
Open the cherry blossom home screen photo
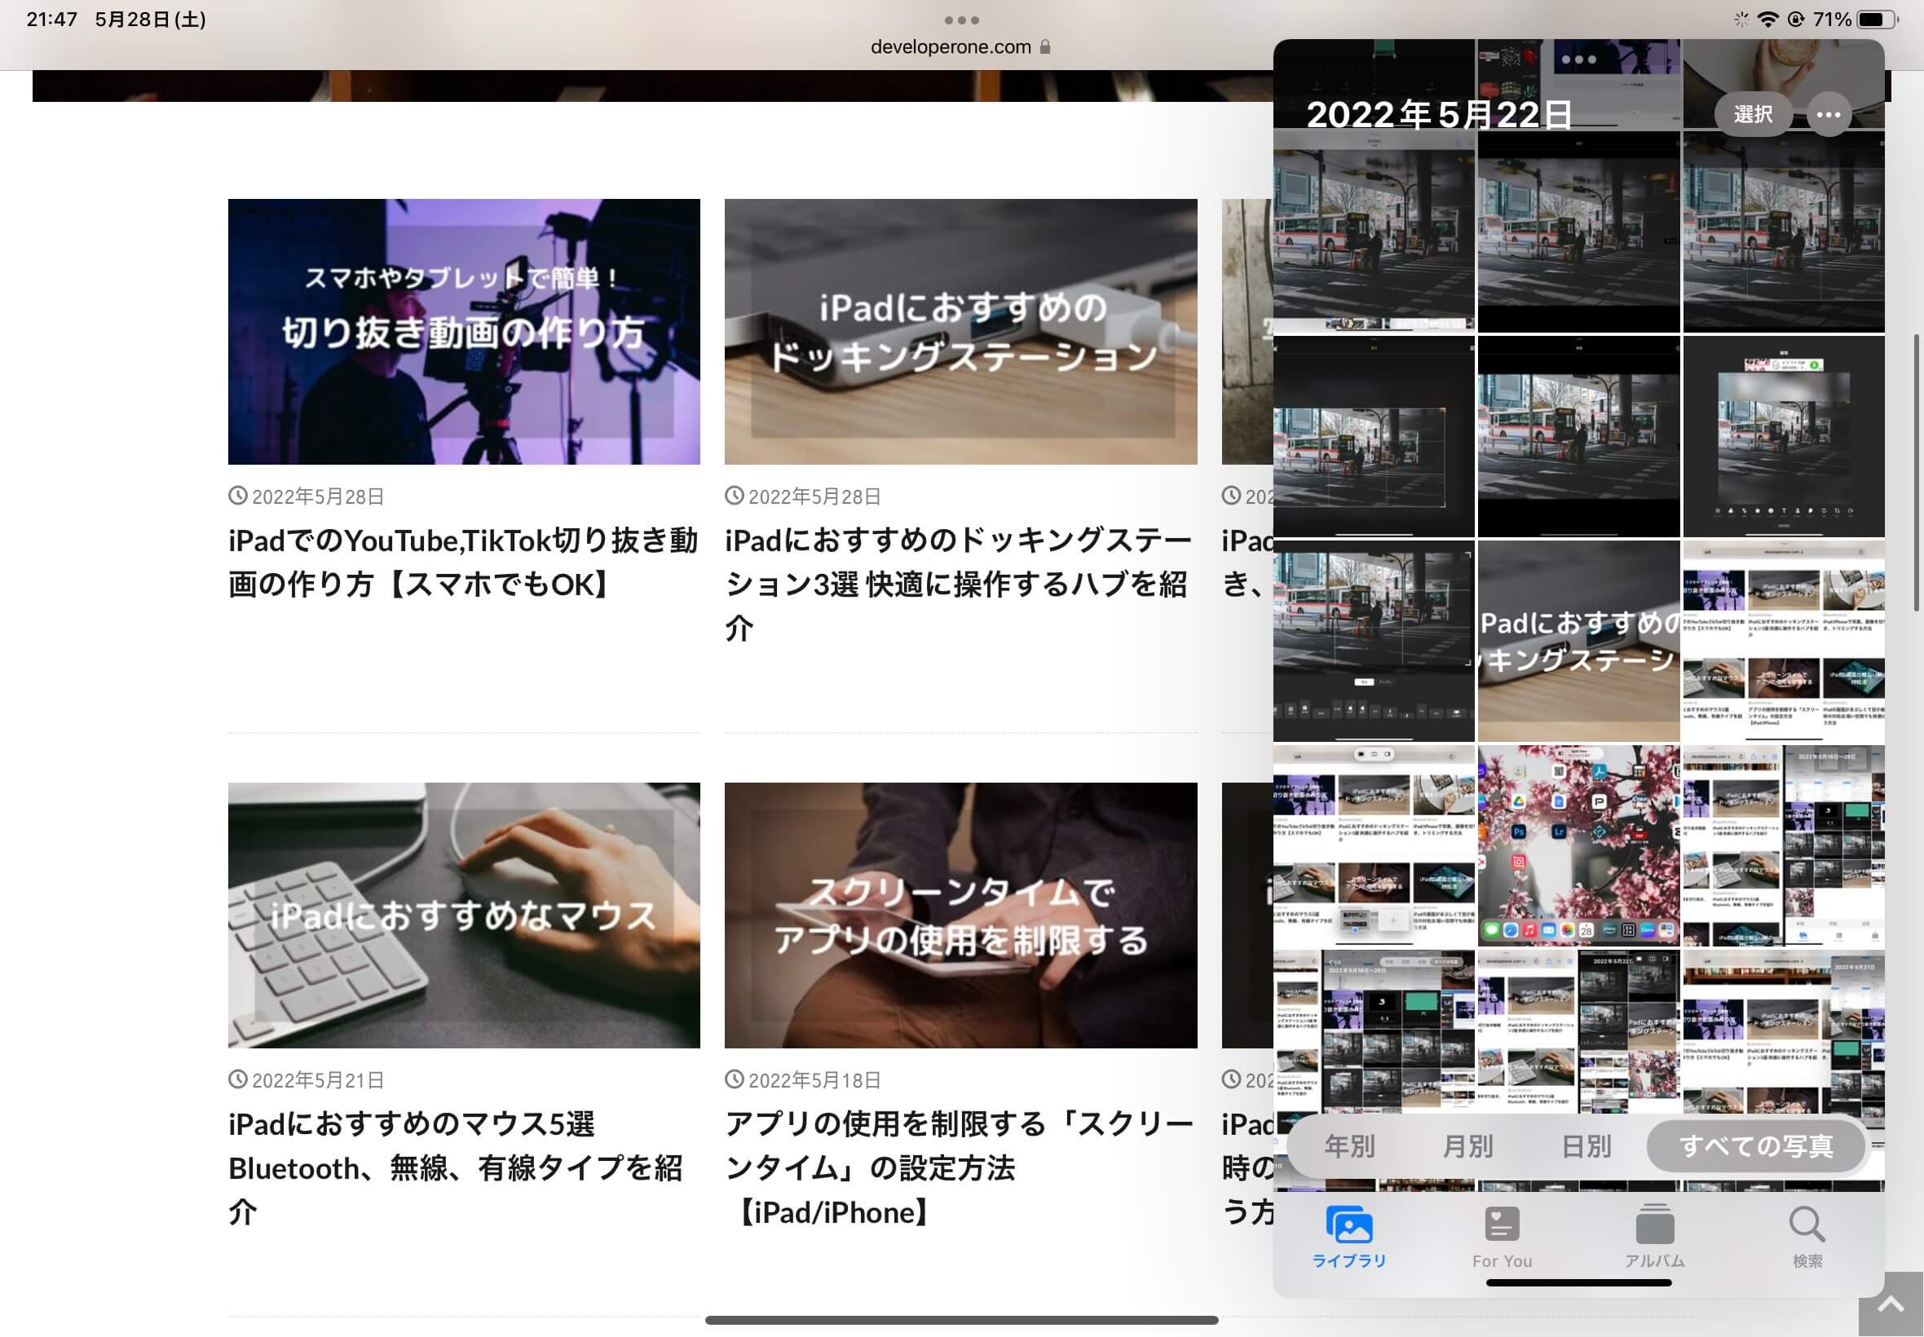(x=1578, y=845)
